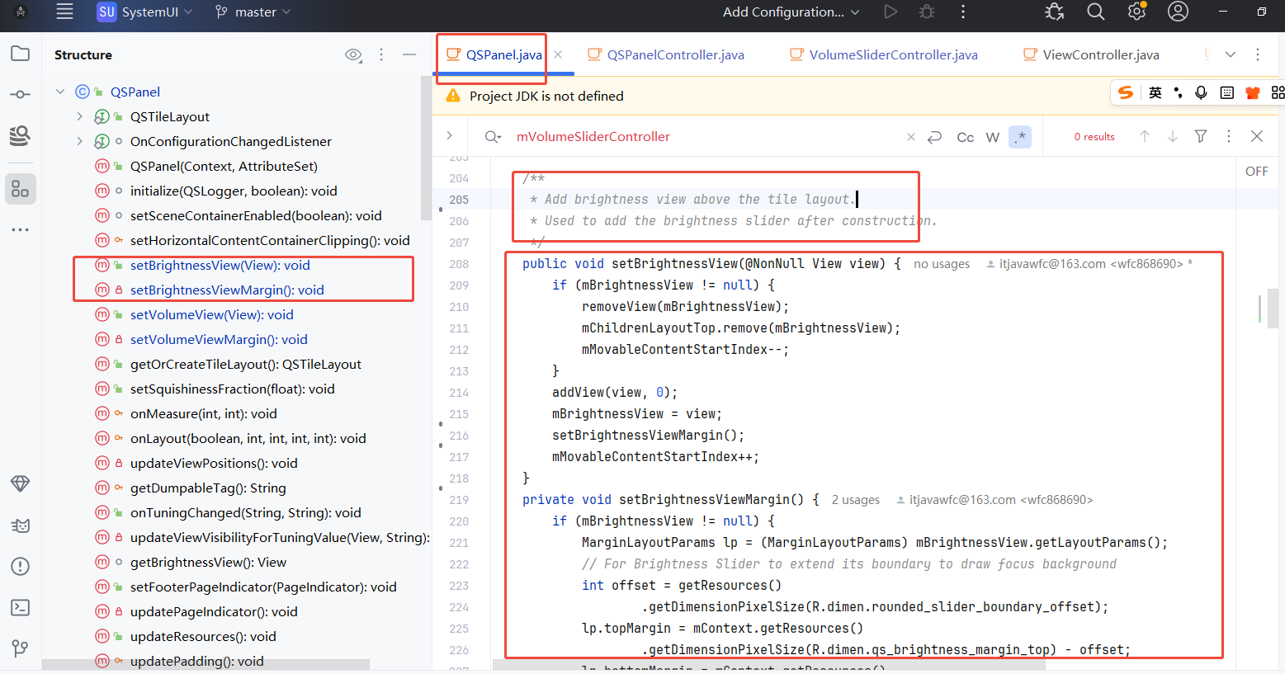
Task: Click the '2 usages' inlay hint
Action: pos(856,500)
